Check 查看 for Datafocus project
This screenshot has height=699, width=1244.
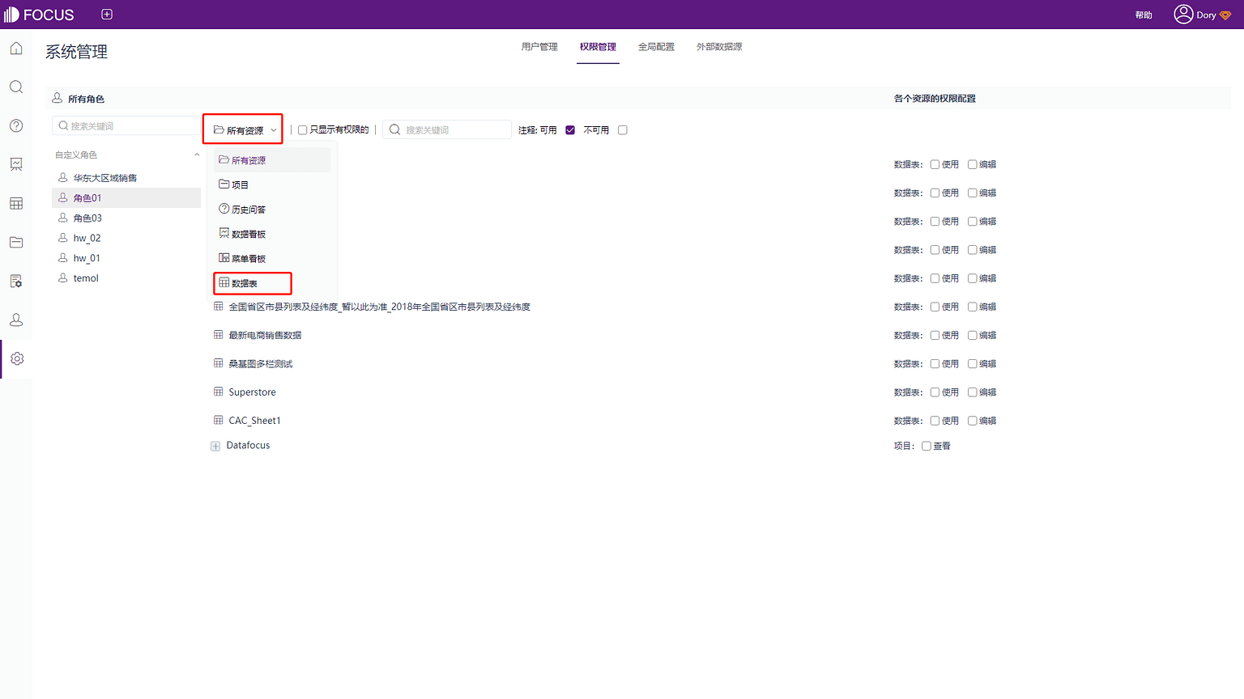point(927,446)
